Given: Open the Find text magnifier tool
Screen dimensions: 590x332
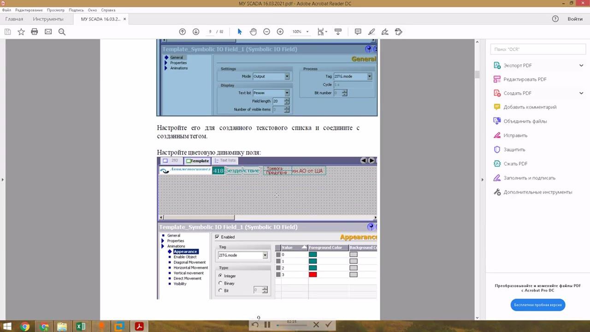Looking at the screenshot, I should click(62, 32).
